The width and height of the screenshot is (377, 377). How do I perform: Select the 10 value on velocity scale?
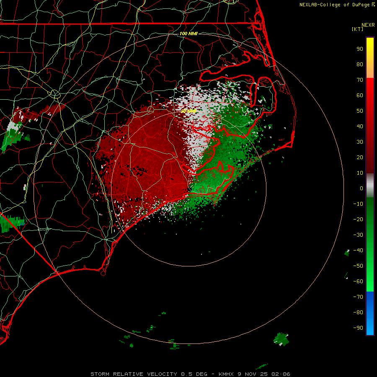tap(360, 173)
